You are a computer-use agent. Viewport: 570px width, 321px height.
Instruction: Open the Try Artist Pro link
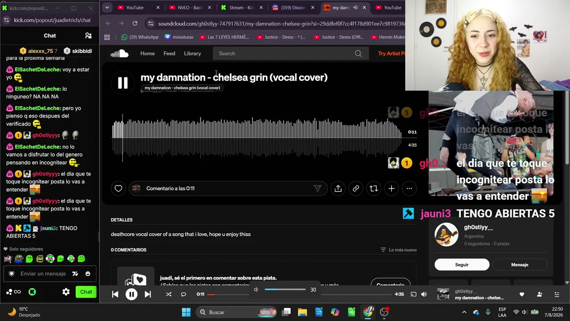click(391, 53)
